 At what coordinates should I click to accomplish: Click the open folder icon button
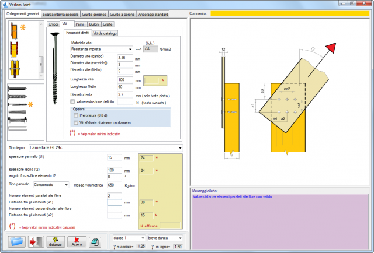(x=17, y=241)
